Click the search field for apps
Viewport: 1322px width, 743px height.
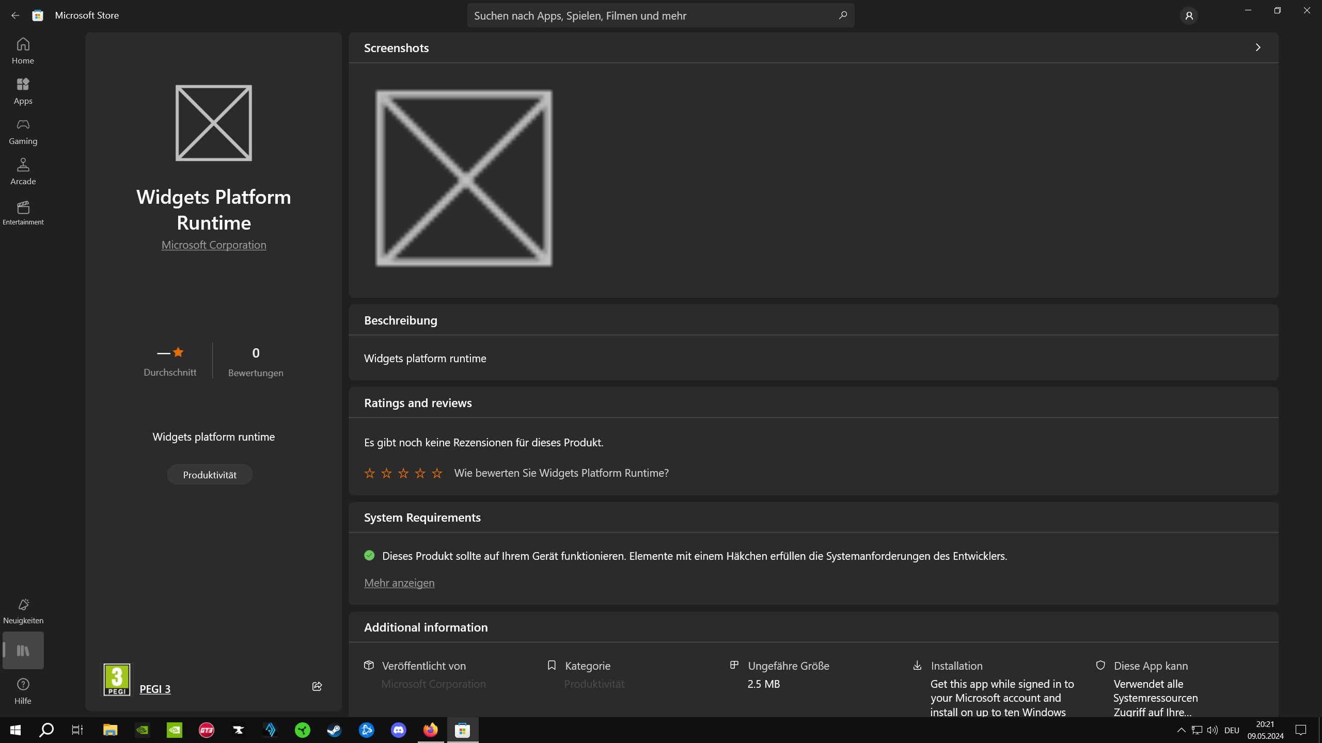click(x=651, y=15)
